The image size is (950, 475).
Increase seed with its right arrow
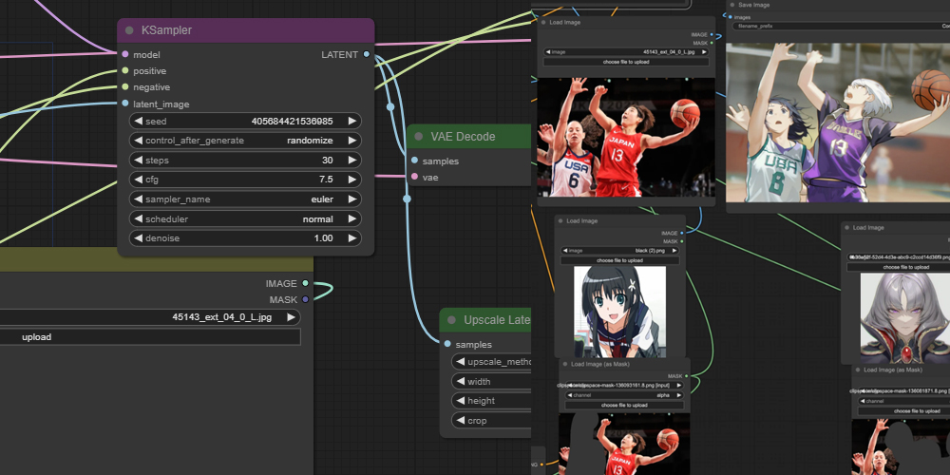point(352,121)
